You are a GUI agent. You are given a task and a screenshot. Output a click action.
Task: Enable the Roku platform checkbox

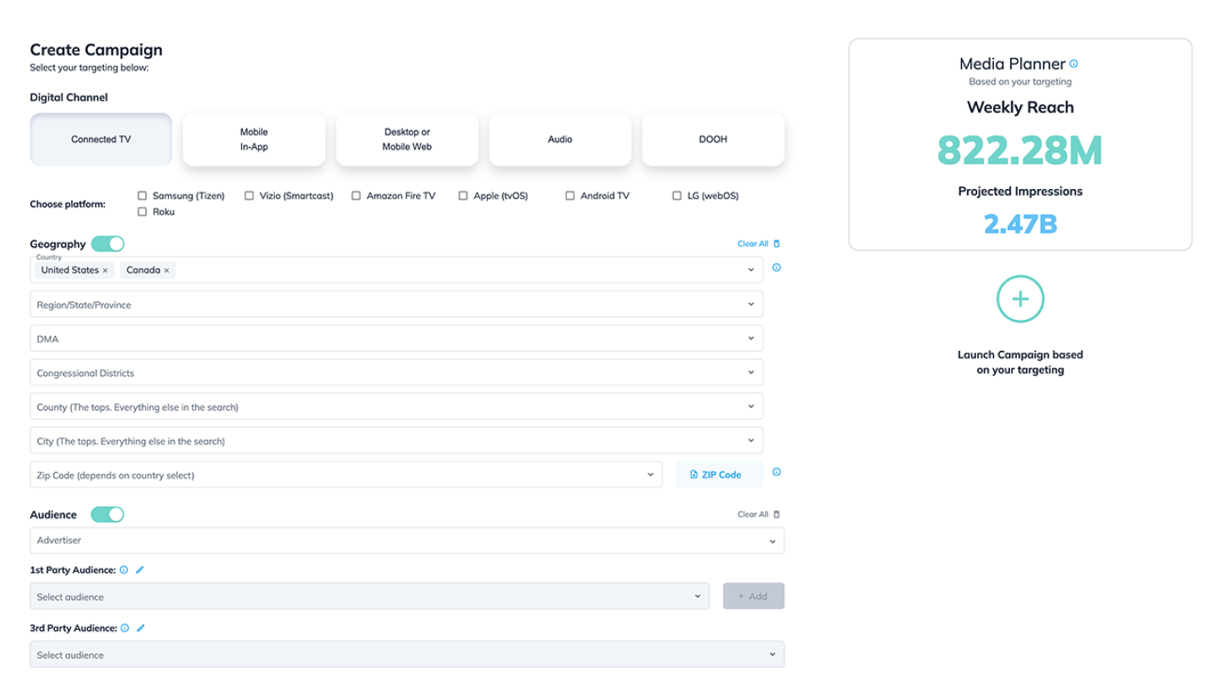point(142,212)
